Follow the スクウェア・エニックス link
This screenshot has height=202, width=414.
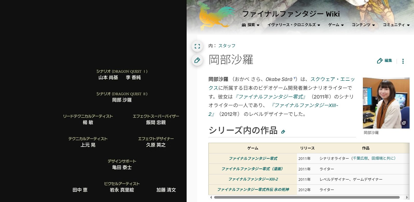332,79
